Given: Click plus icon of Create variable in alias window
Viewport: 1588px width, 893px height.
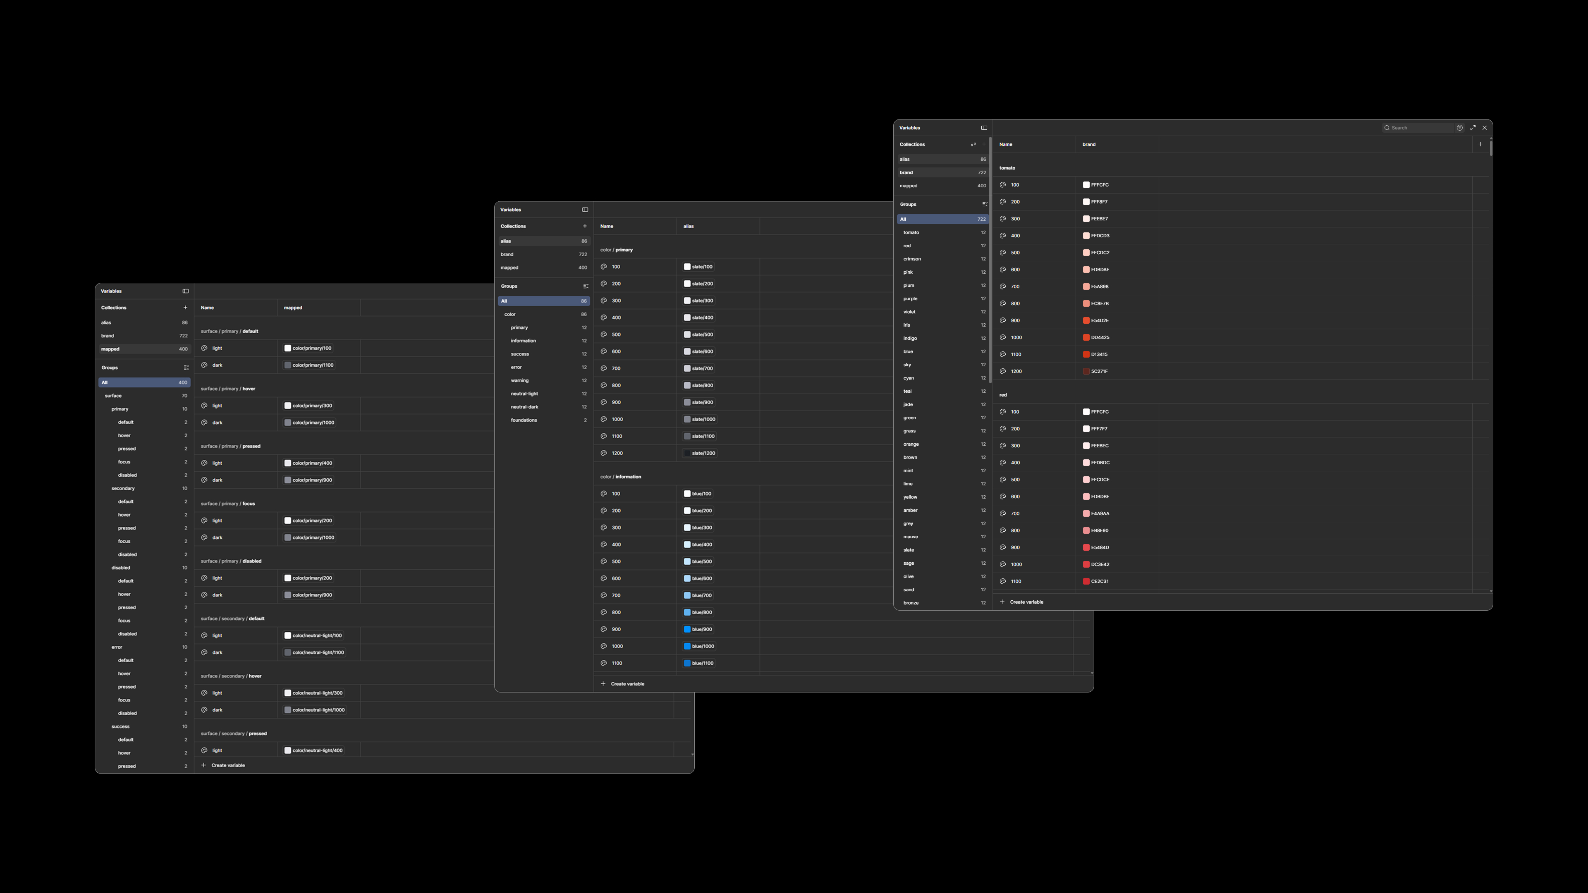Looking at the screenshot, I should pos(603,683).
